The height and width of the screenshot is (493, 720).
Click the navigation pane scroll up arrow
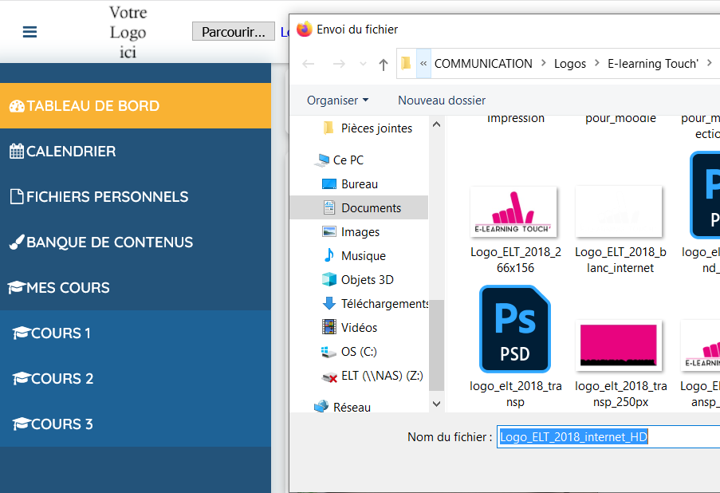tap(437, 124)
